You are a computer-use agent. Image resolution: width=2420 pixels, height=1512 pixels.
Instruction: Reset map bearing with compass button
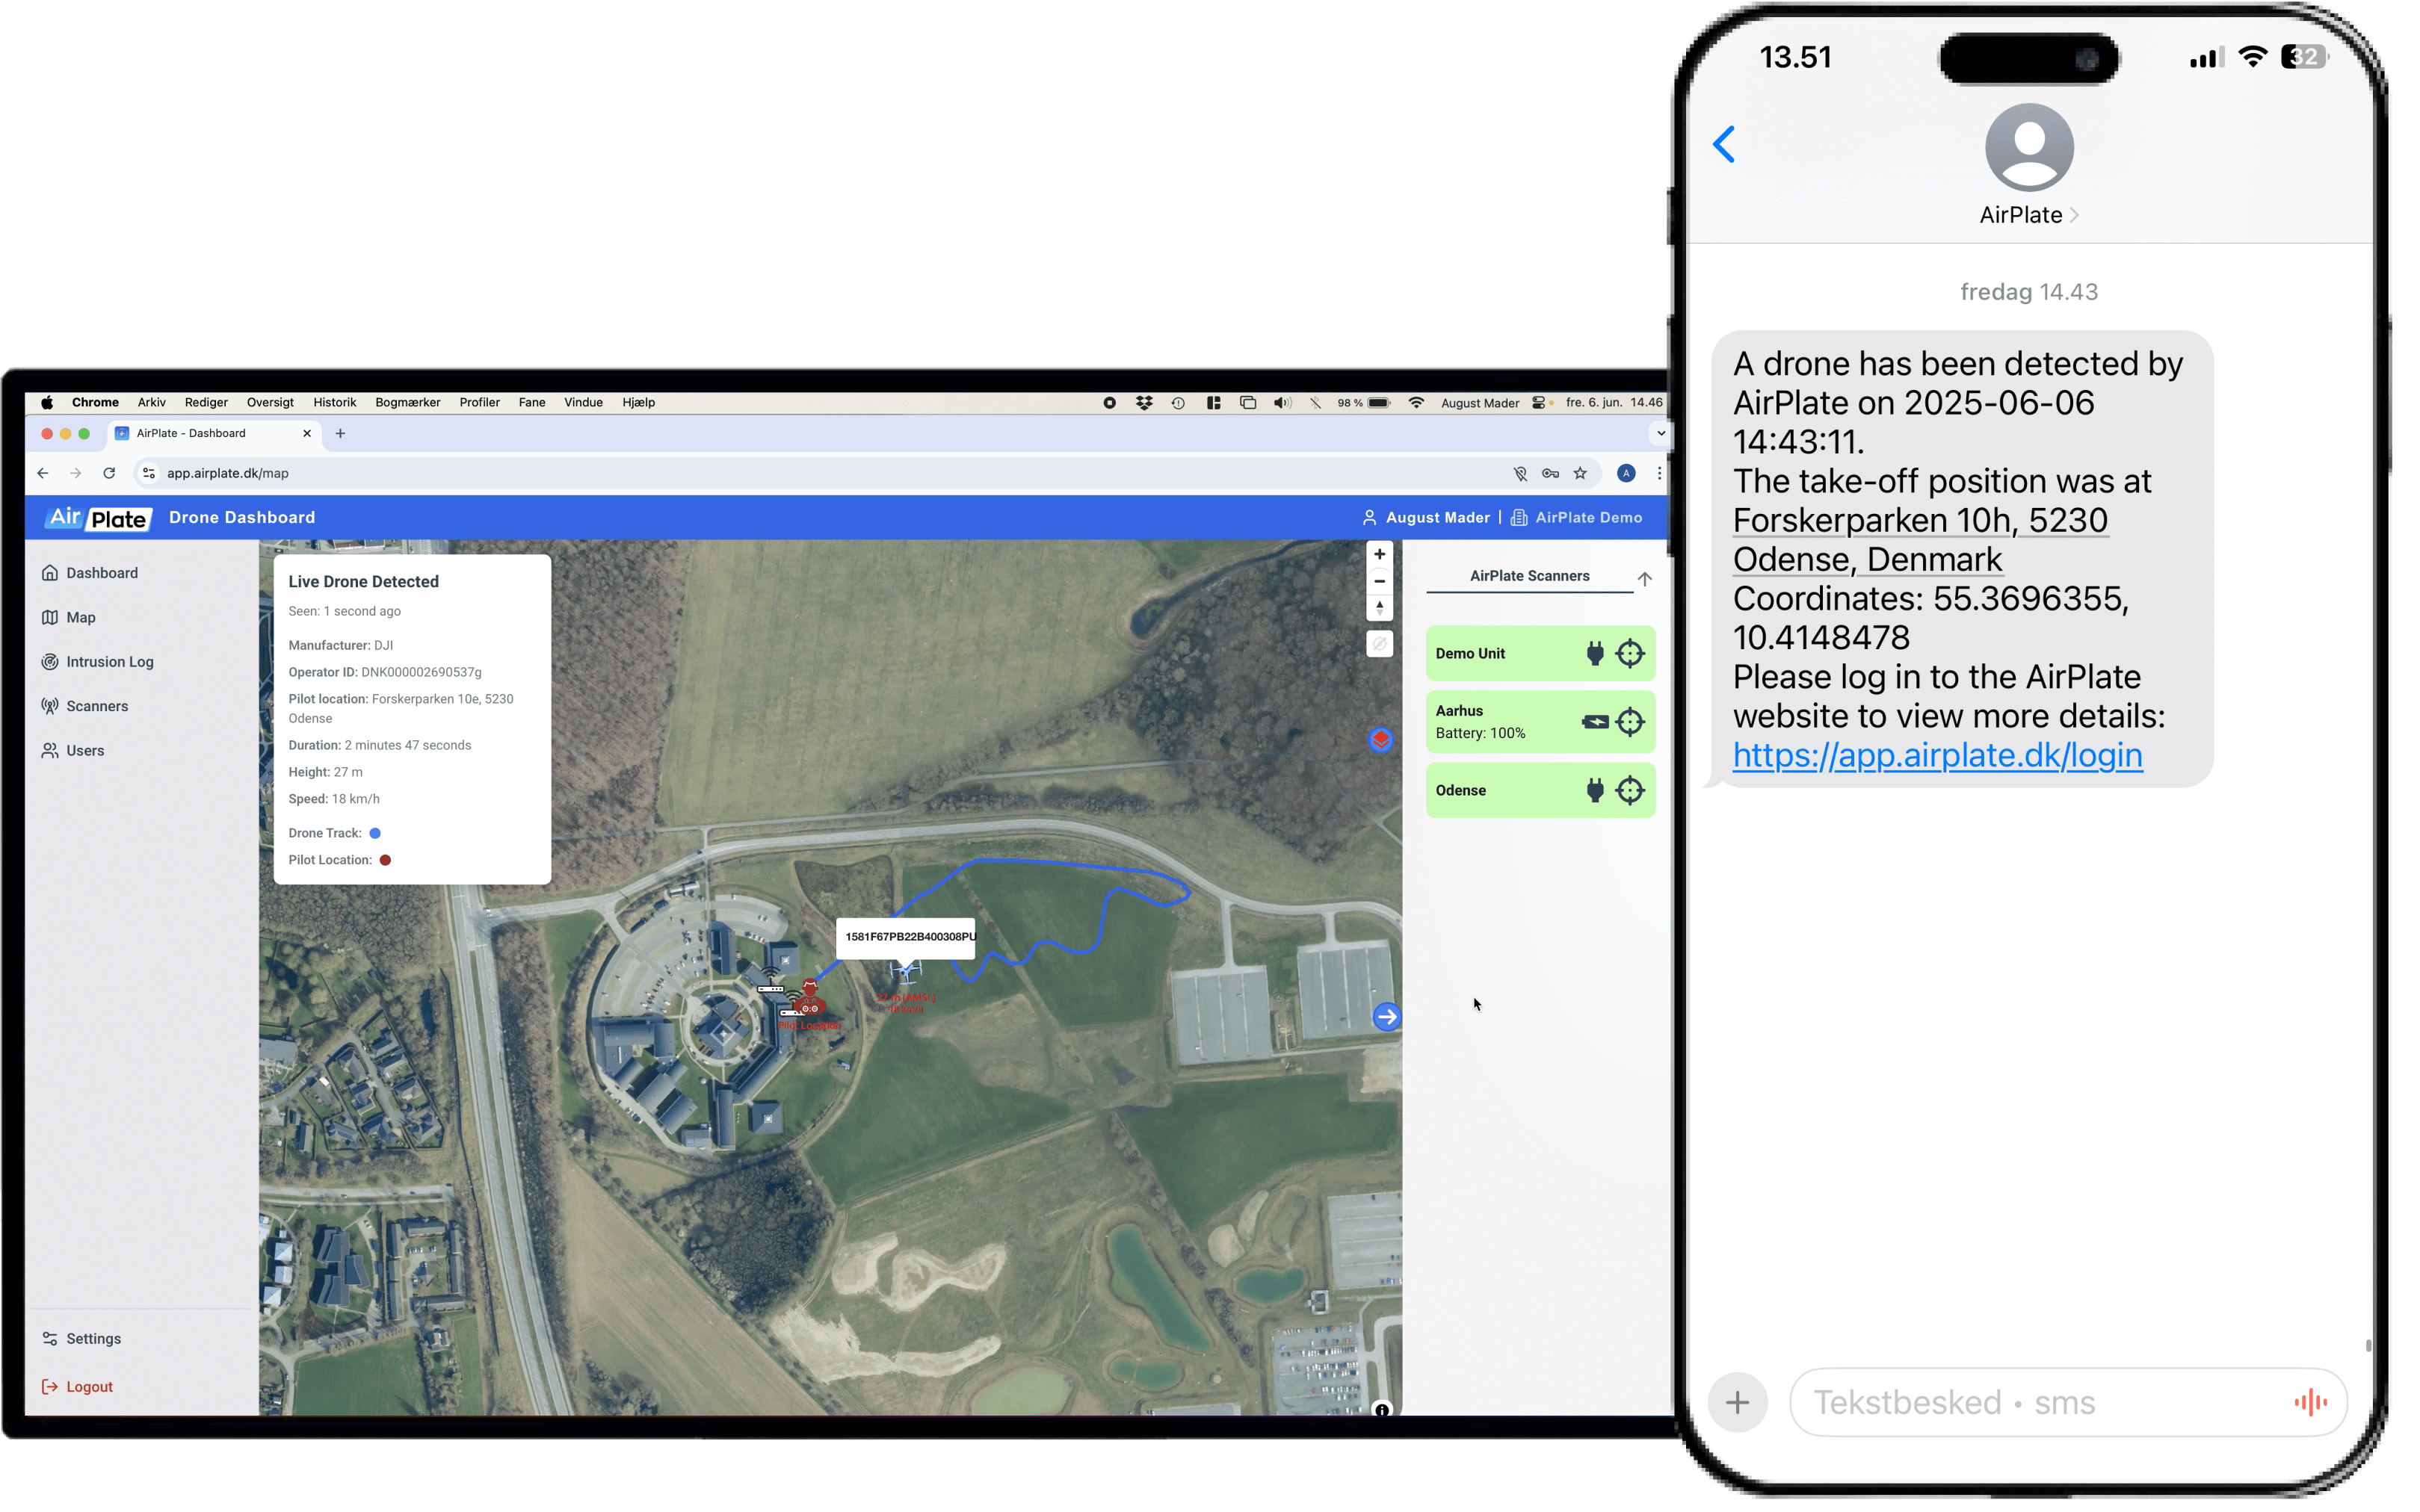[1380, 608]
